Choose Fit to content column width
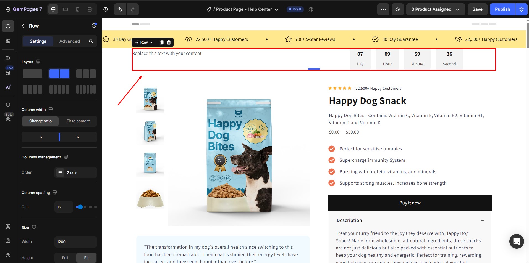529x263 pixels. (78, 121)
